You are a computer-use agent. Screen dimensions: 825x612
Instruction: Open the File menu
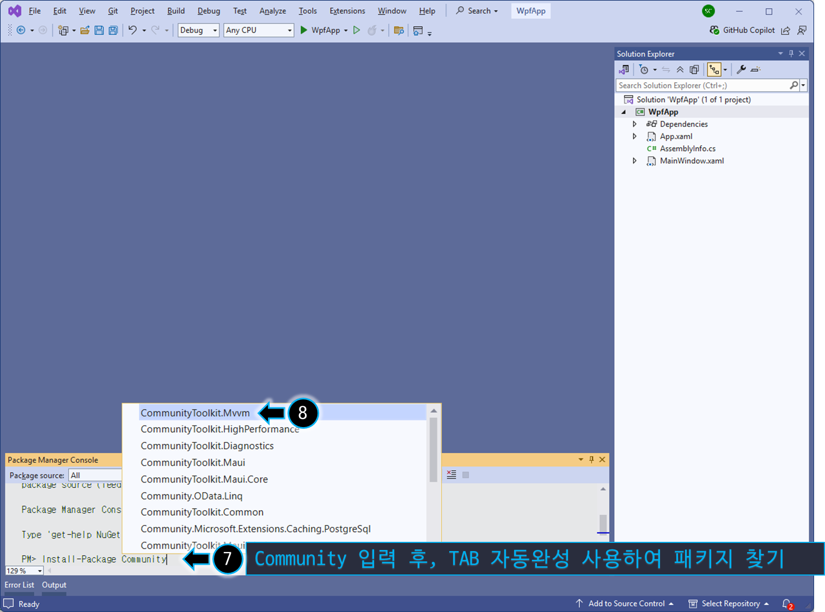pos(35,11)
